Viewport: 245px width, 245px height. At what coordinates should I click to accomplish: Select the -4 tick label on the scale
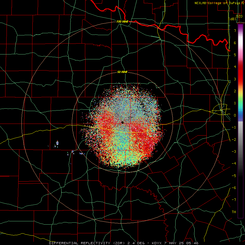click(234, 164)
